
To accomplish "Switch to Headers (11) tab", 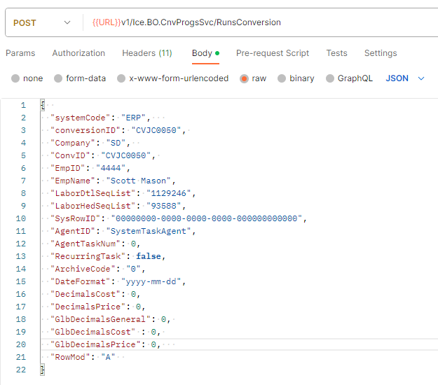I will point(147,53).
